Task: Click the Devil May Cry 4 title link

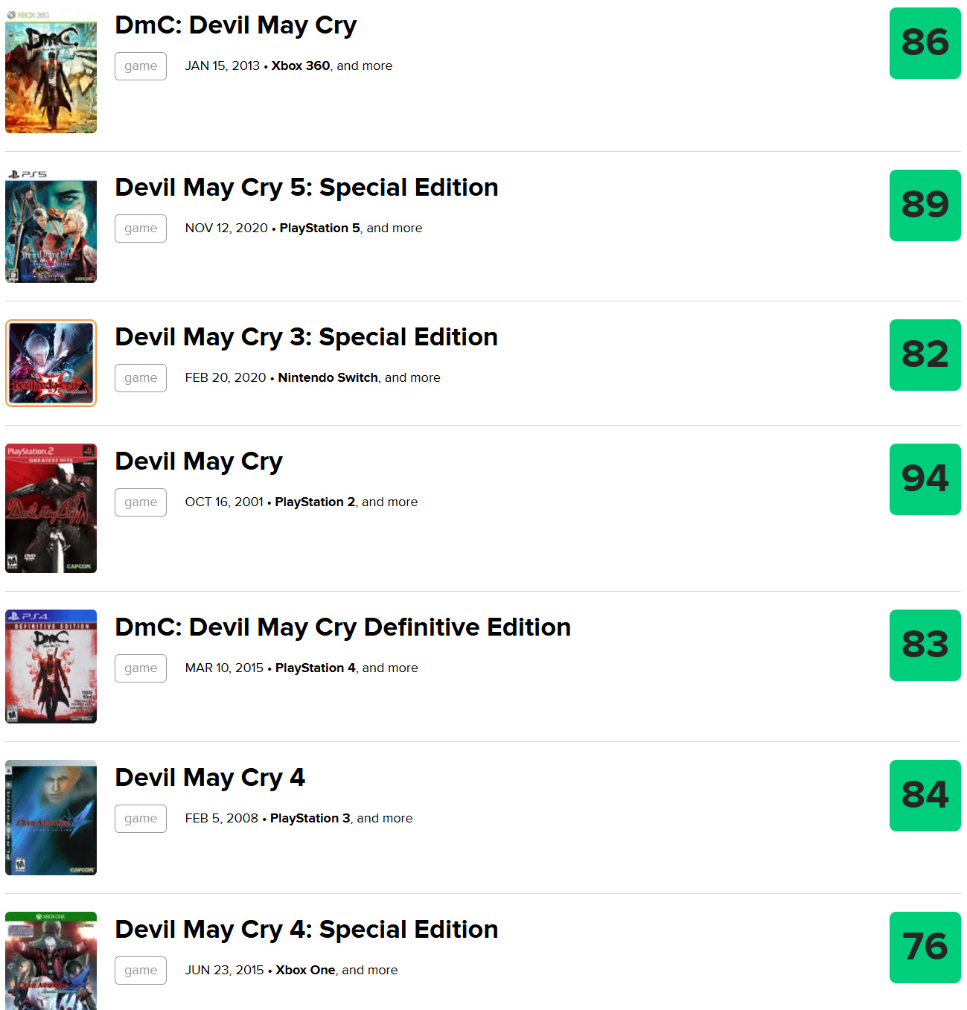Action: pos(210,778)
